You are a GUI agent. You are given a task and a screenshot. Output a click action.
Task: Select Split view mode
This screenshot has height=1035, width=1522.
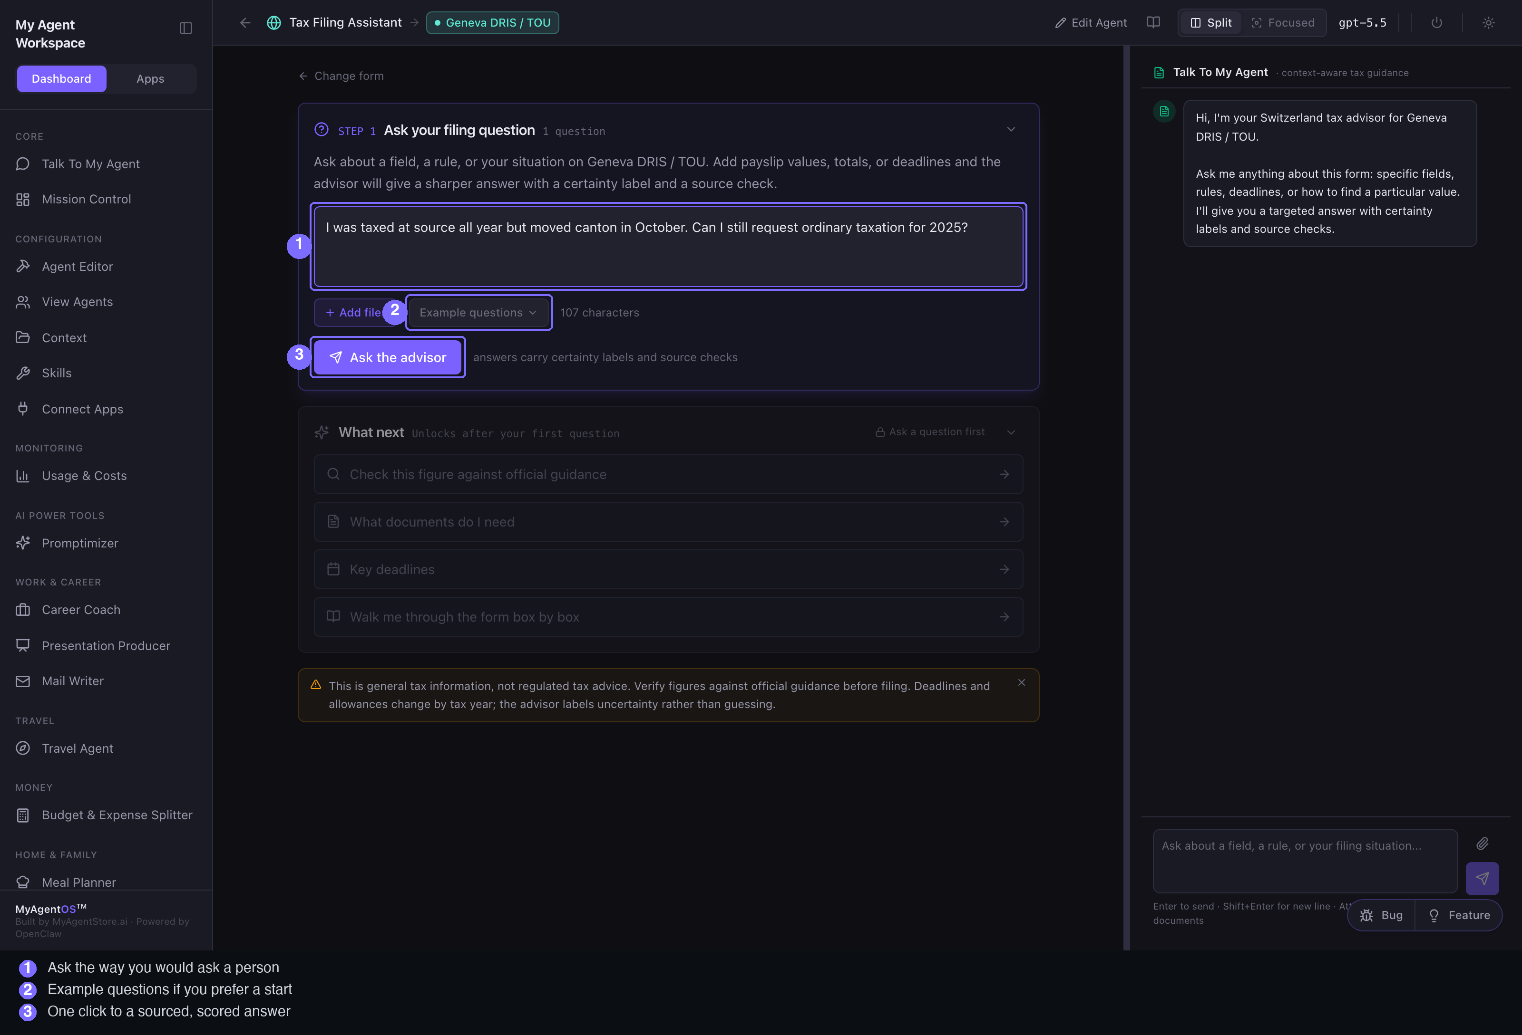coord(1210,23)
